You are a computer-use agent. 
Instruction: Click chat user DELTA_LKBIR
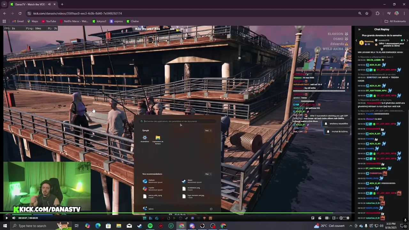[x=374, y=60]
